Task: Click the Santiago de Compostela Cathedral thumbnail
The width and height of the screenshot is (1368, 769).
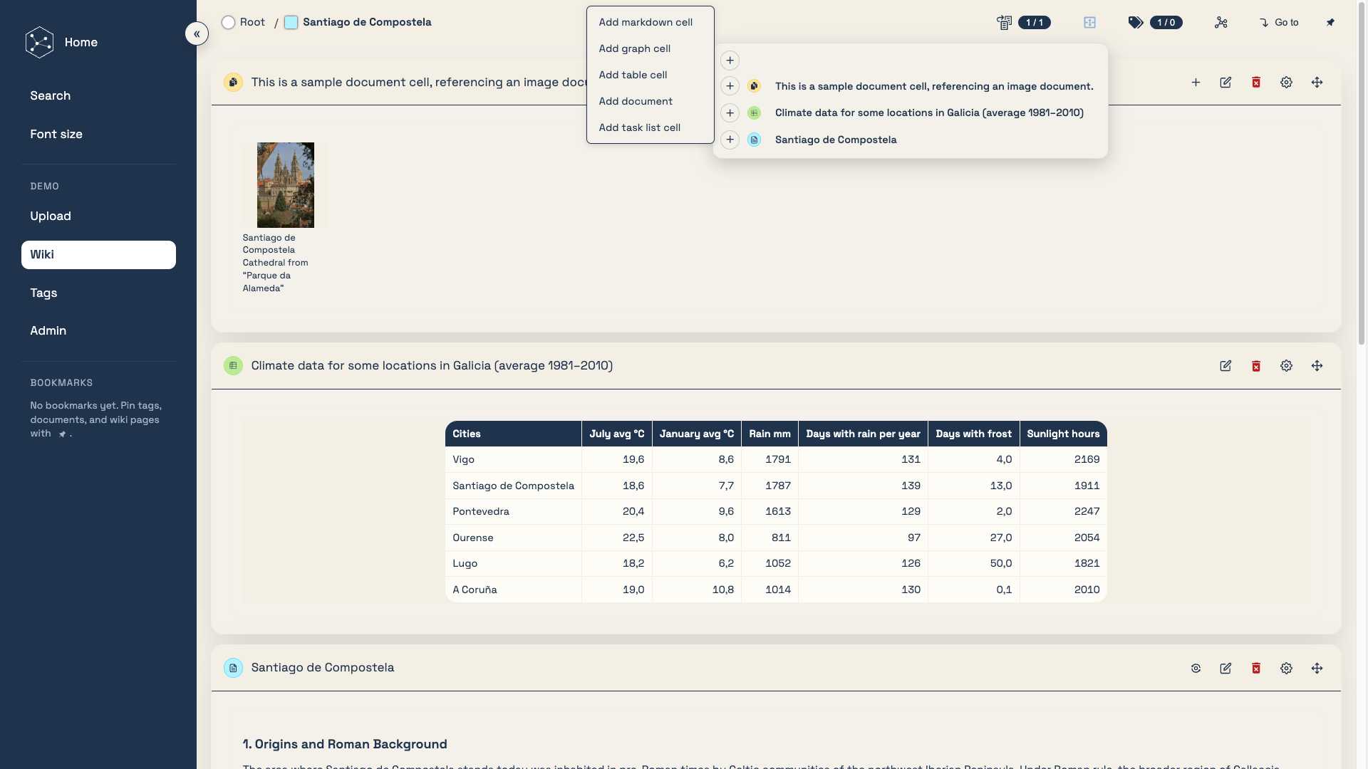Action: point(286,185)
